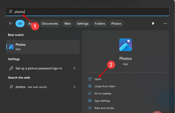
Task: Open App settings for Photos
Action: pyautogui.click(x=102, y=101)
